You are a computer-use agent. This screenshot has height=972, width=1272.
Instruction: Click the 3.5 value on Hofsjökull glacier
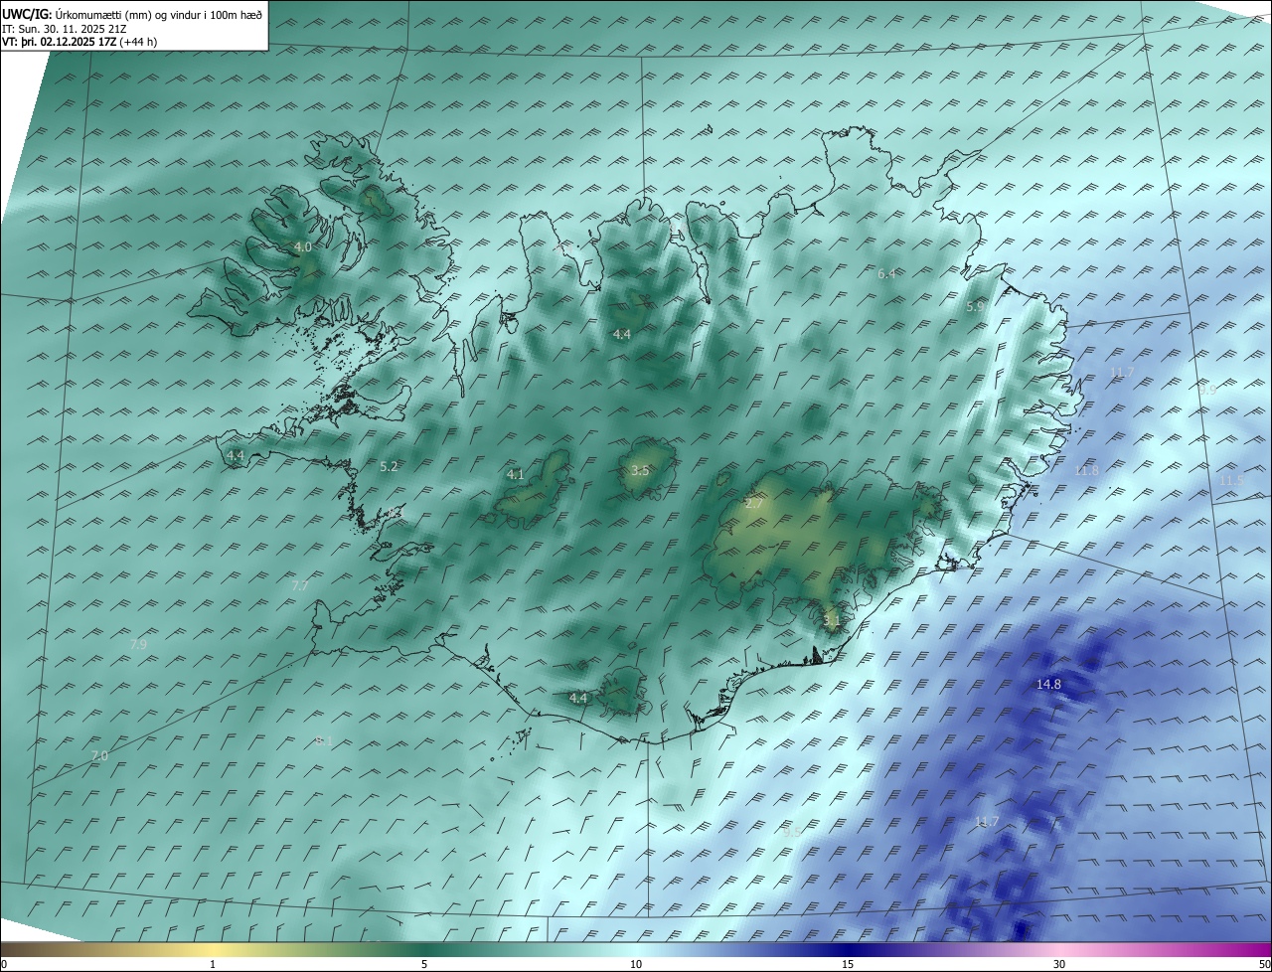pos(640,470)
